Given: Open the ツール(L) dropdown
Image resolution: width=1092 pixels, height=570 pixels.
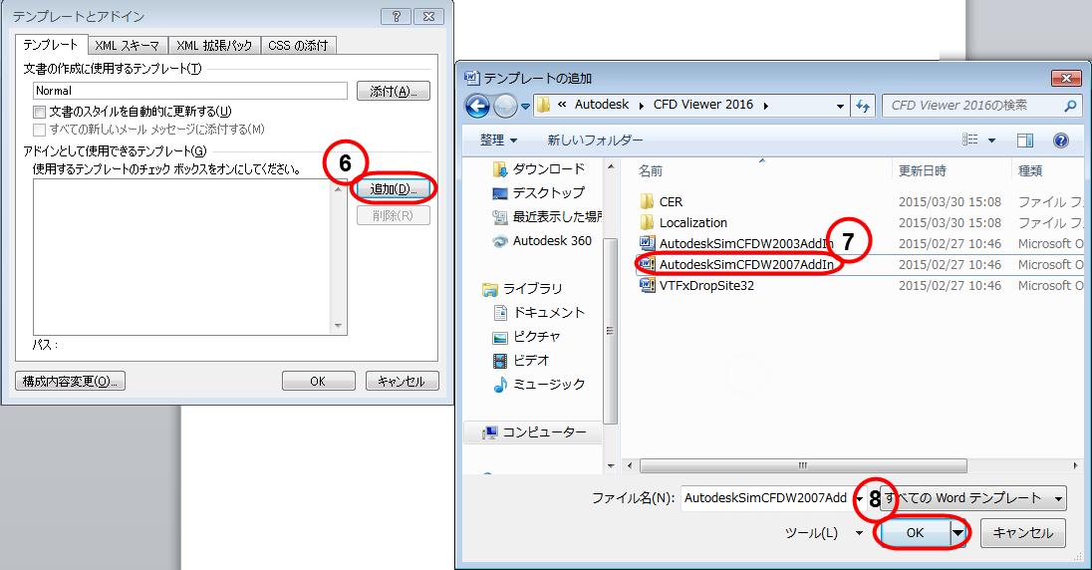Looking at the screenshot, I should pyautogui.click(x=824, y=533).
